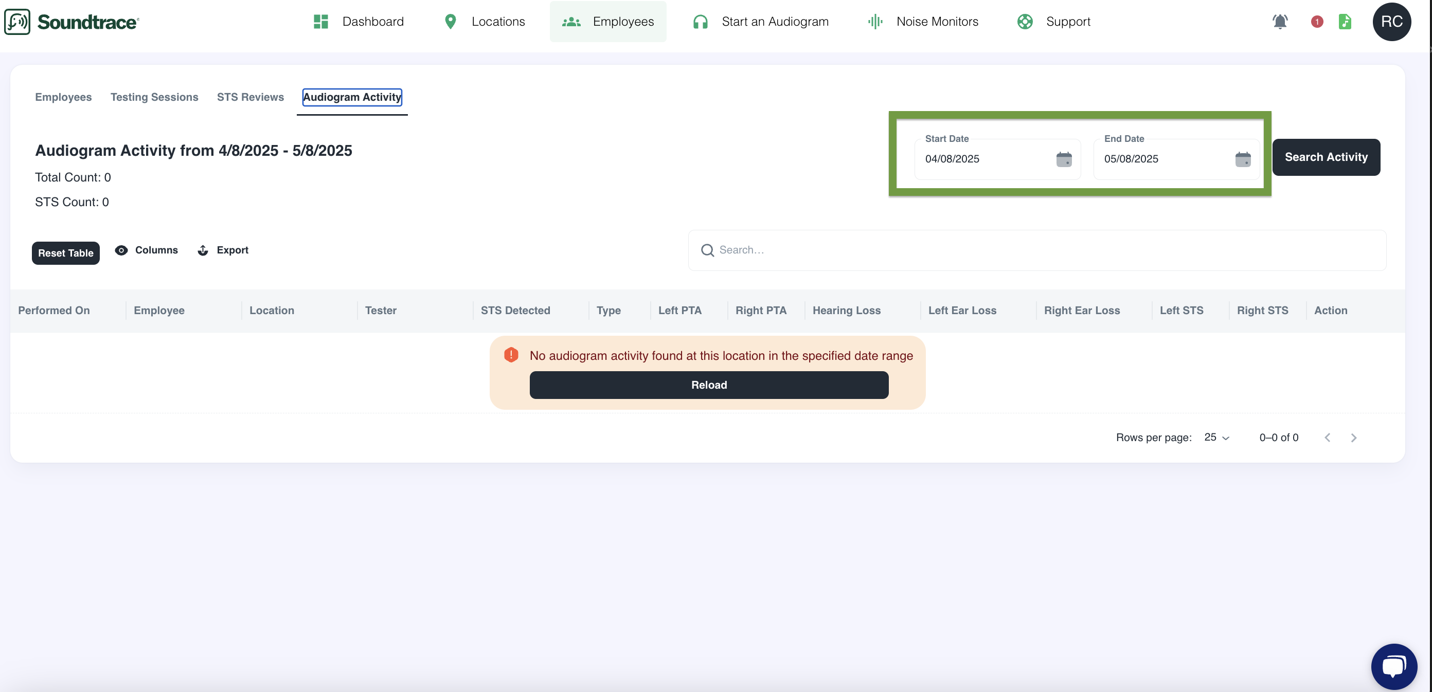The width and height of the screenshot is (1432, 692).
Task: Open the RC user avatar menu
Action: point(1391,22)
